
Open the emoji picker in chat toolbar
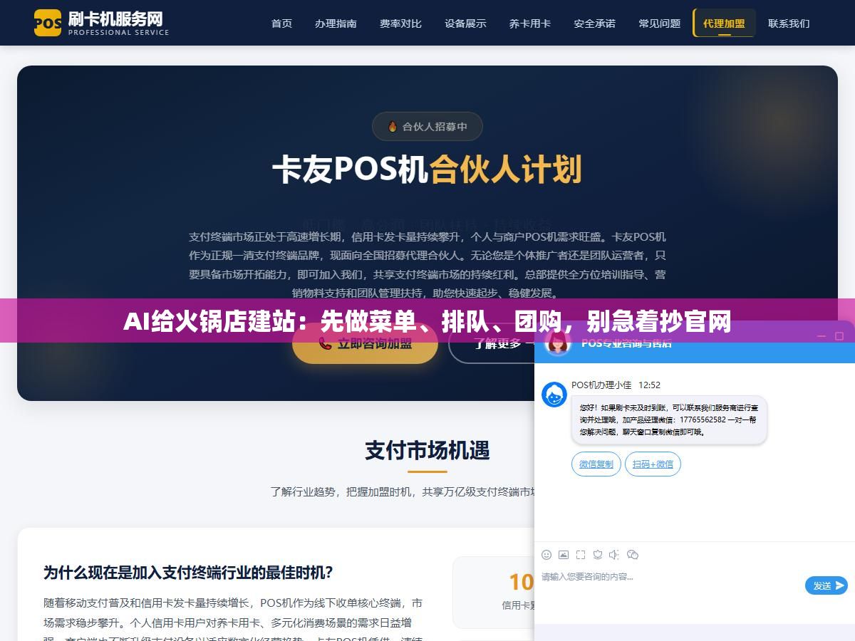[546, 555]
